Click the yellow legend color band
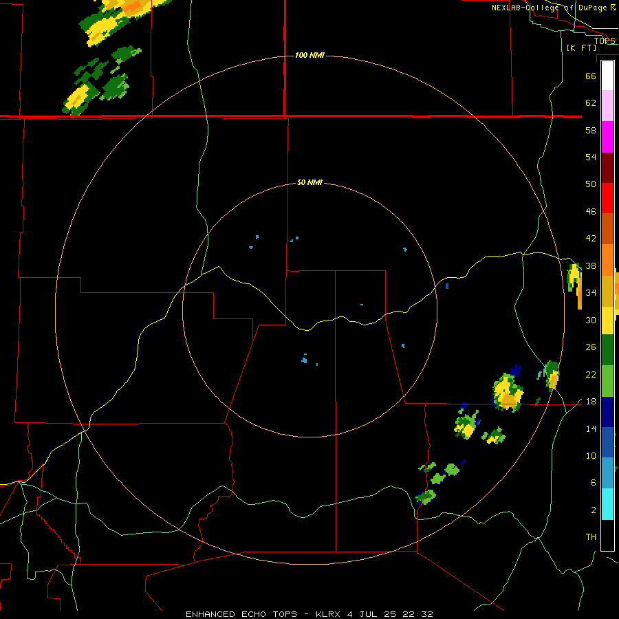The height and width of the screenshot is (619, 619). point(607,320)
